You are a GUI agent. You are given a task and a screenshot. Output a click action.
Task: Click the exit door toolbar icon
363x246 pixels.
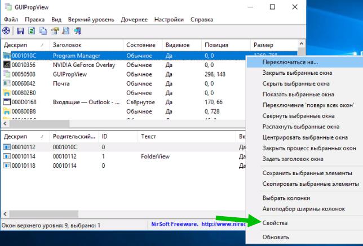78,31
